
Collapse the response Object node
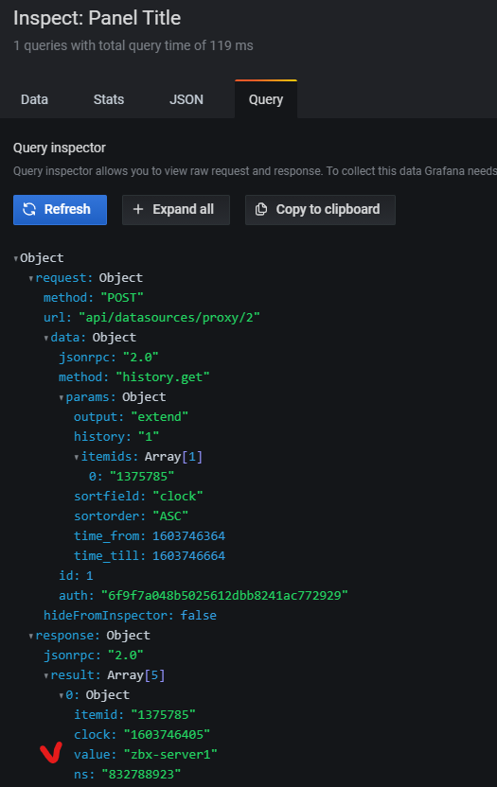31,636
